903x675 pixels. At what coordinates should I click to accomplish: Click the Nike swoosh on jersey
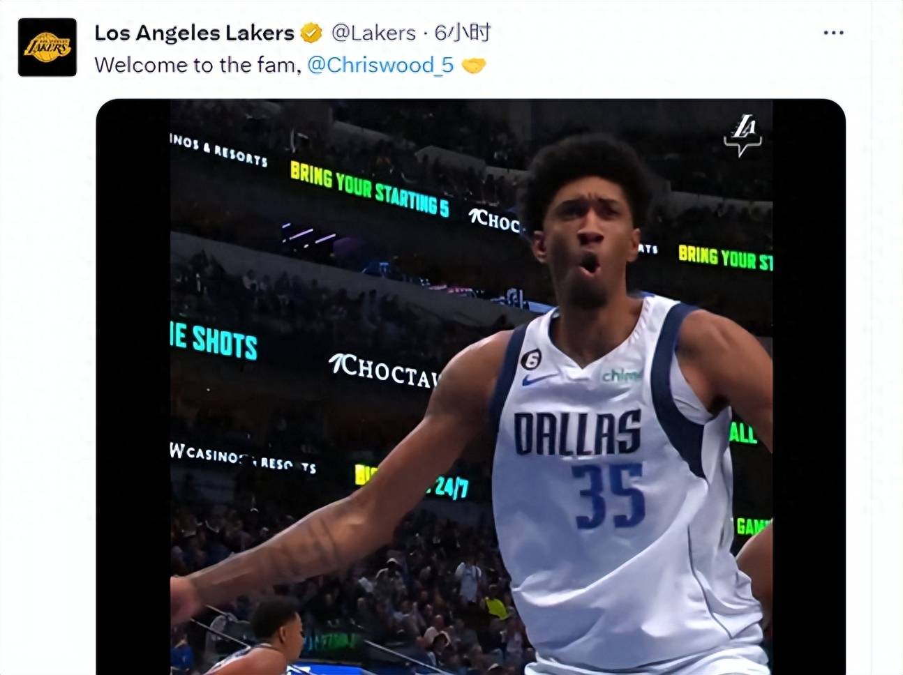coord(540,381)
